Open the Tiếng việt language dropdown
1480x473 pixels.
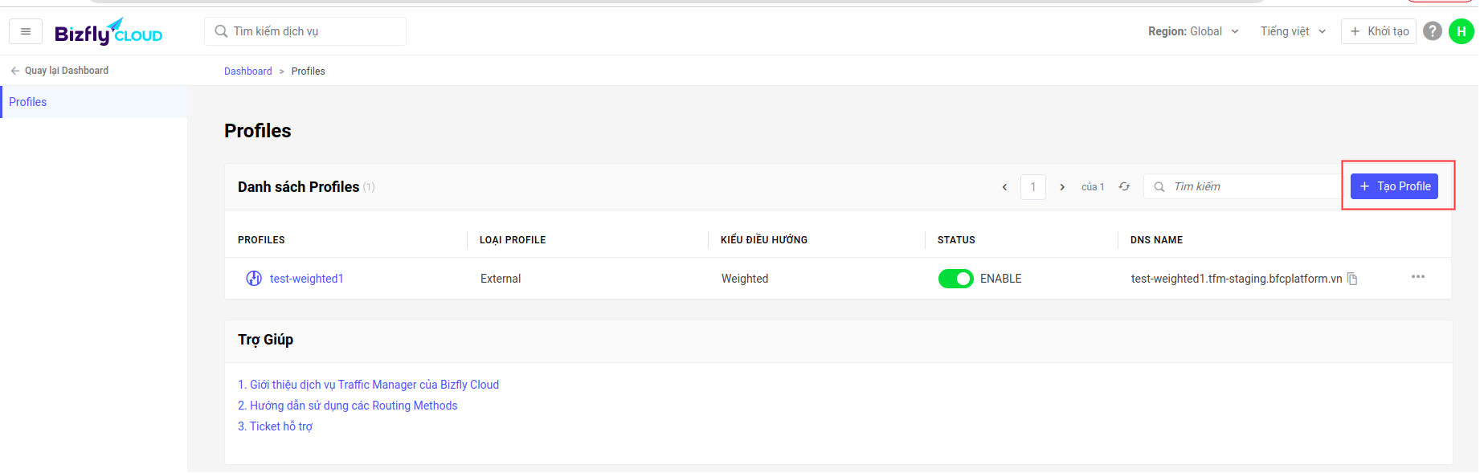[1293, 31]
